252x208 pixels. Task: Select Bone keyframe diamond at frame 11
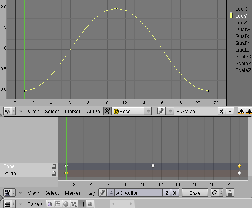[153, 166]
